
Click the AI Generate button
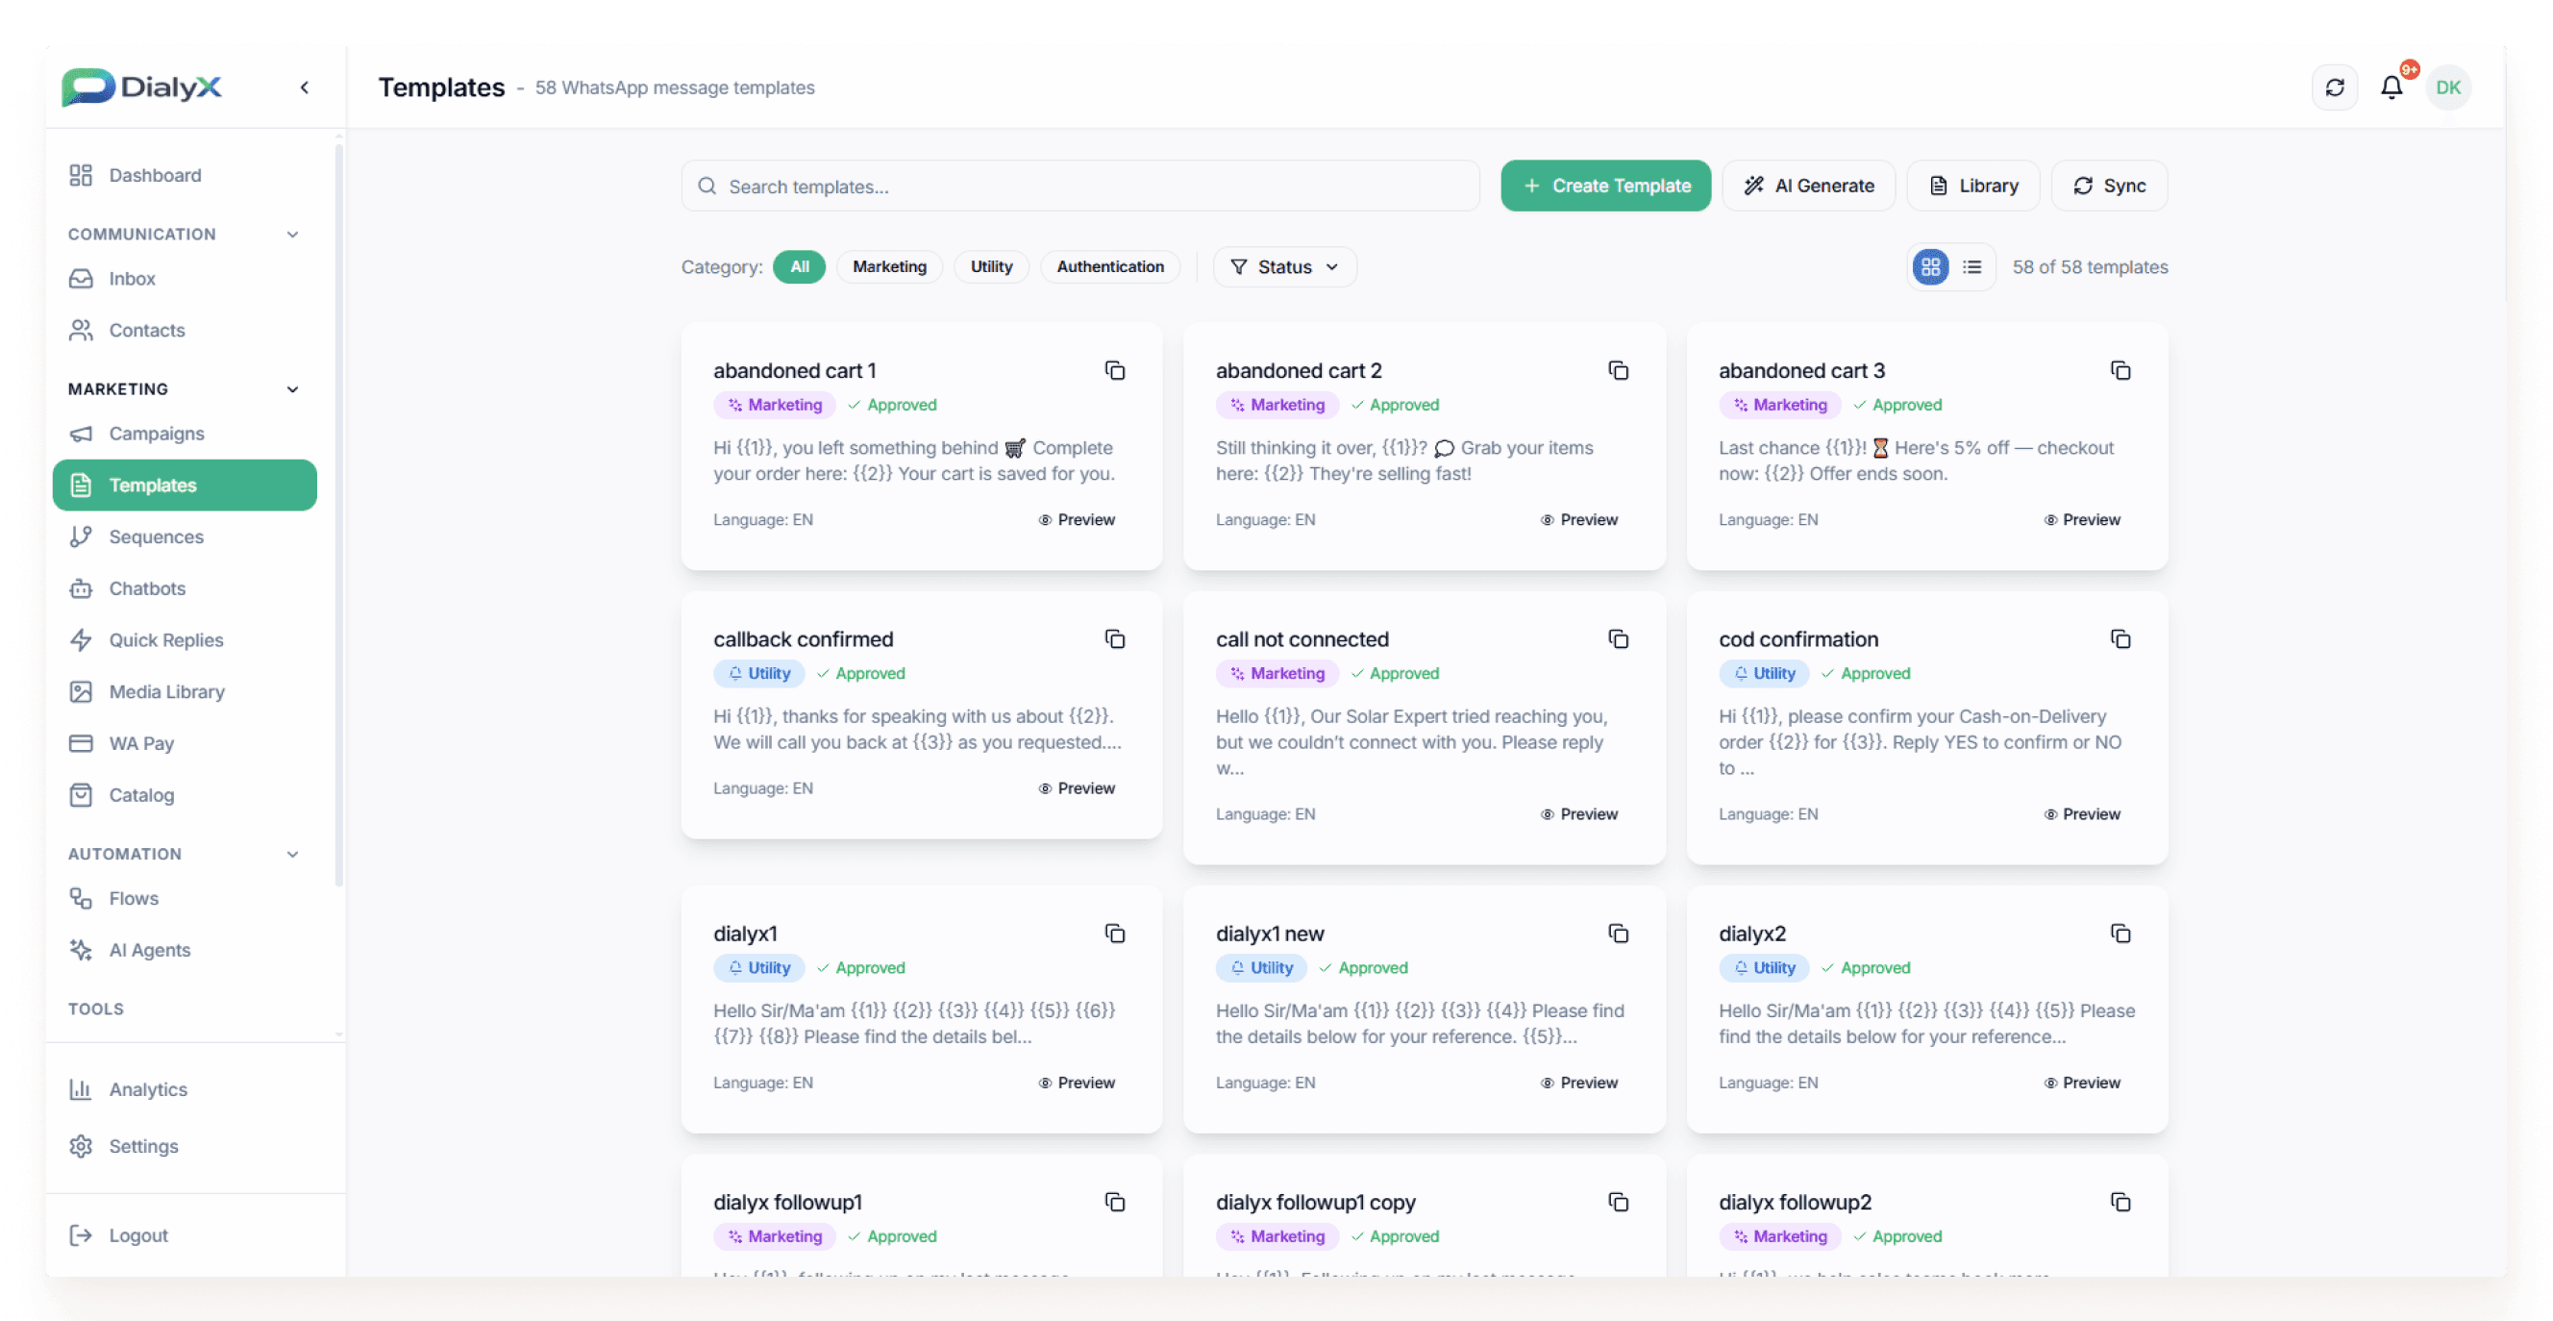coord(1809,186)
